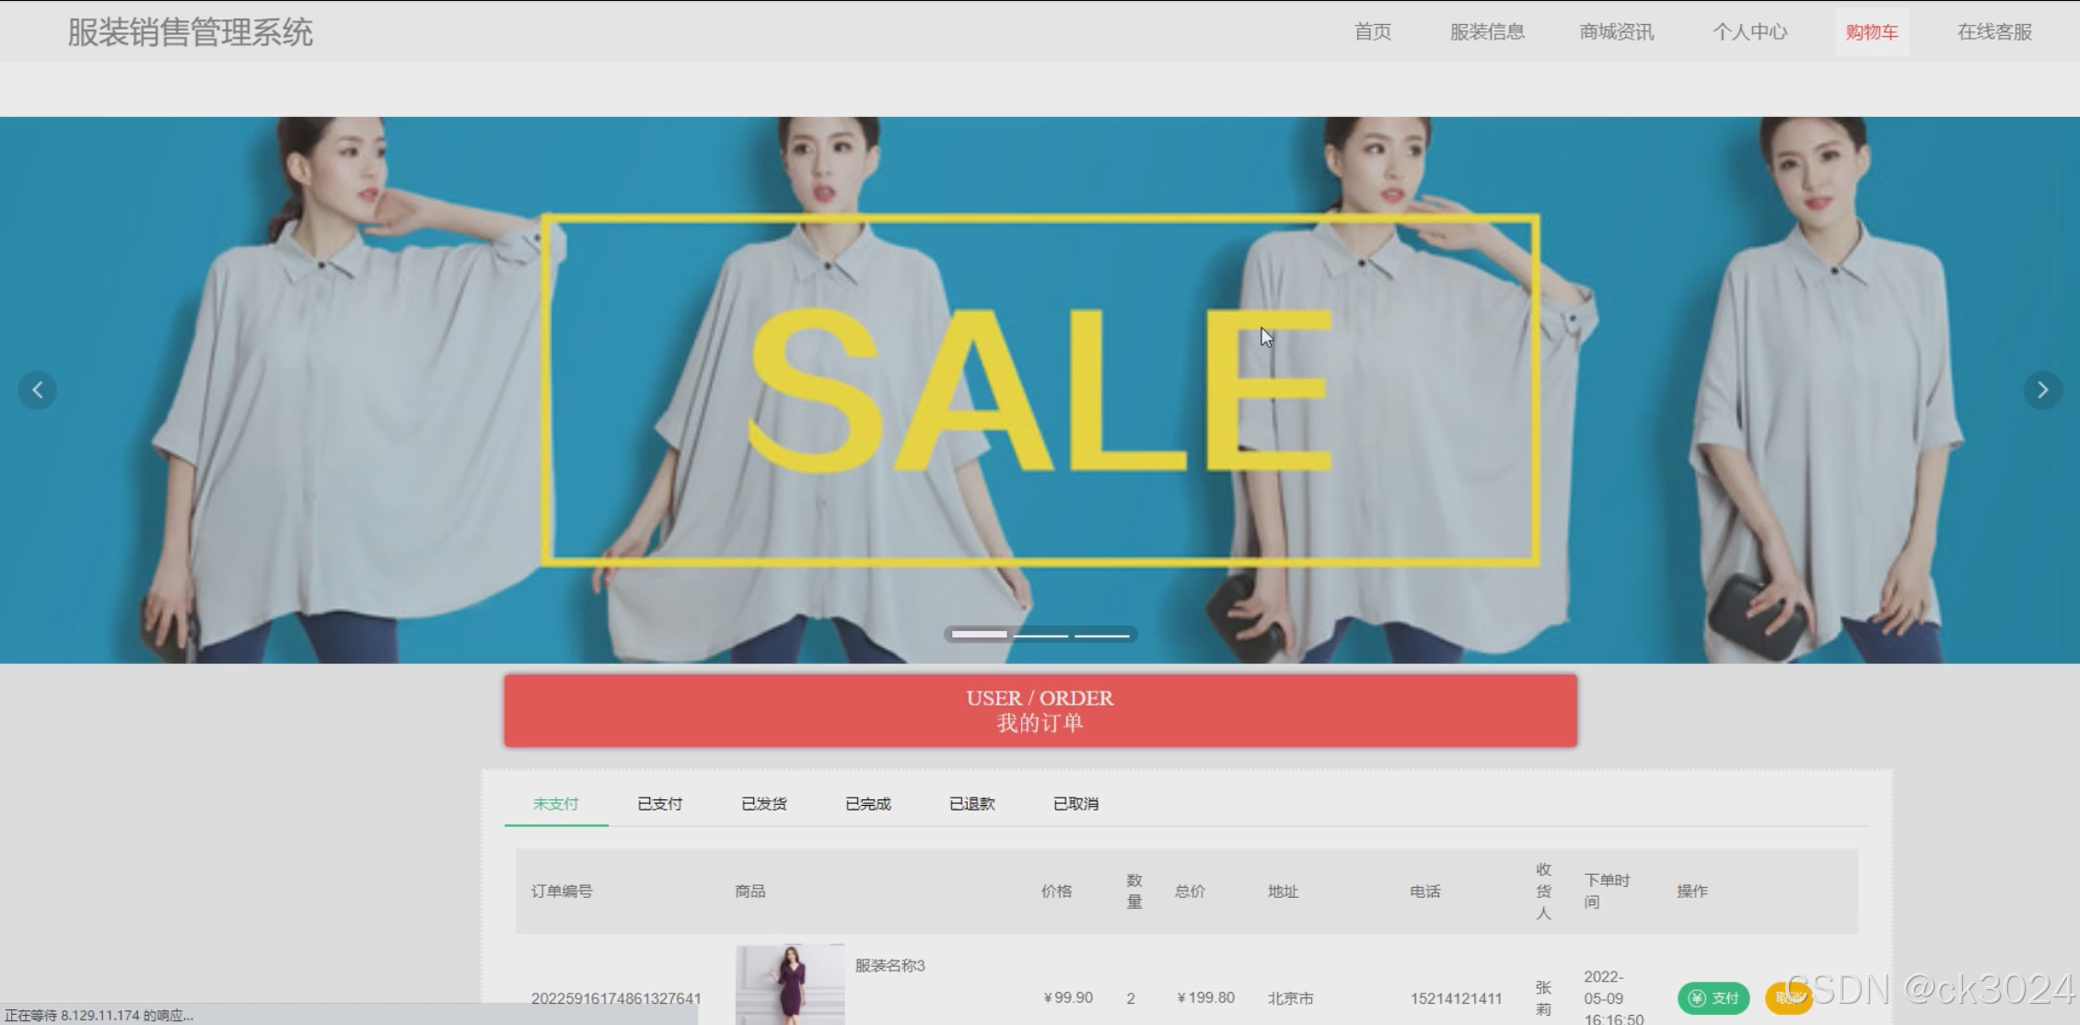Switch to the 已取消 cancelled tab

click(1075, 804)
